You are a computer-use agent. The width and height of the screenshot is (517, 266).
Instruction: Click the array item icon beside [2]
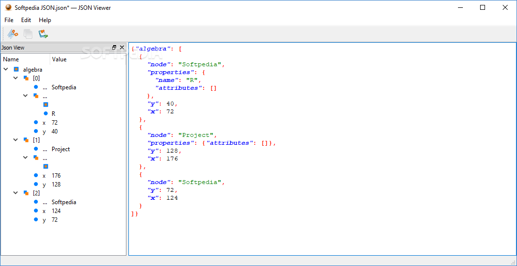[26, 193]
